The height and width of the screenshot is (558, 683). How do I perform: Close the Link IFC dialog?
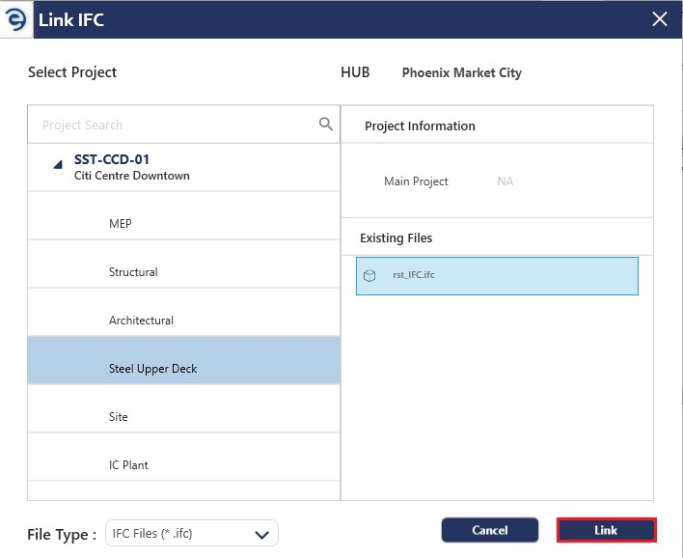click(660, 19)
